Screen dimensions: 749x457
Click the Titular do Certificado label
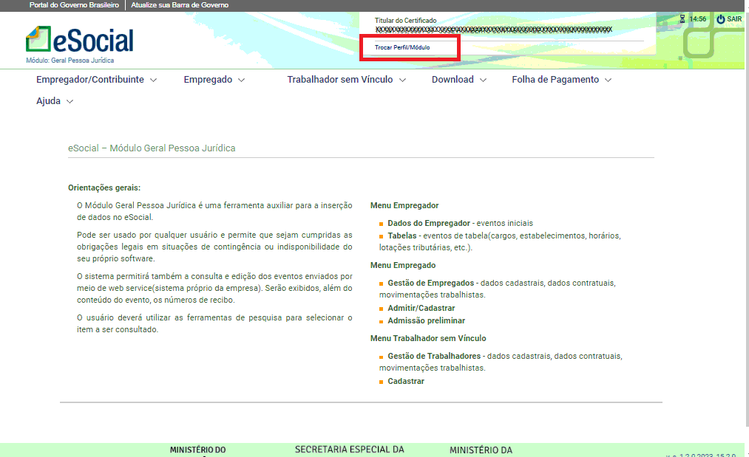405,21
